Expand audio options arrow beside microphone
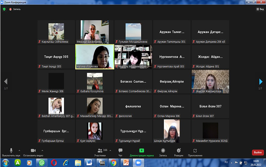This screenshot has height=167, width=266. (19, 150)
